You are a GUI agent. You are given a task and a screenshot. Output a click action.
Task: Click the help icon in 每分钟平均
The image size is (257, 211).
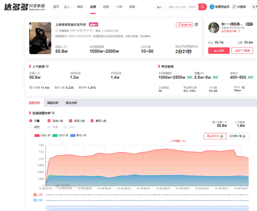[x=222, y=137]
